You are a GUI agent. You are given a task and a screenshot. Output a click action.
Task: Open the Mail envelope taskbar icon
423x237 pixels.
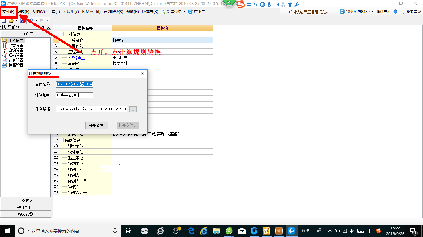click(x=242, y=231)
